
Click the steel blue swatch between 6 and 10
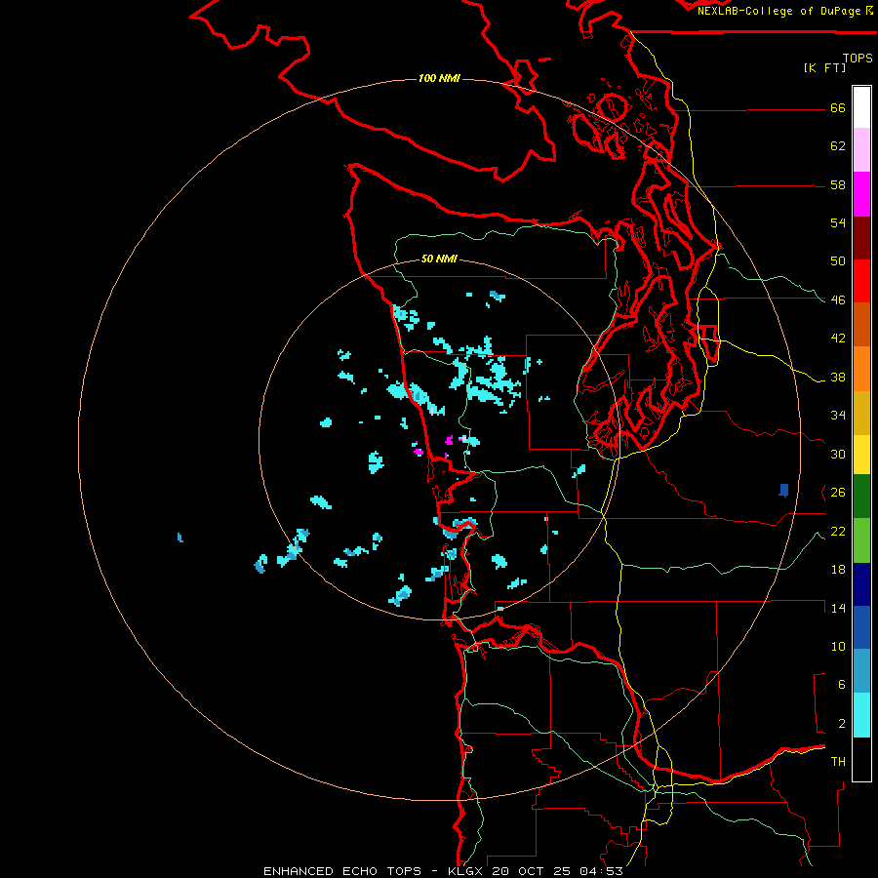point(861,671)
